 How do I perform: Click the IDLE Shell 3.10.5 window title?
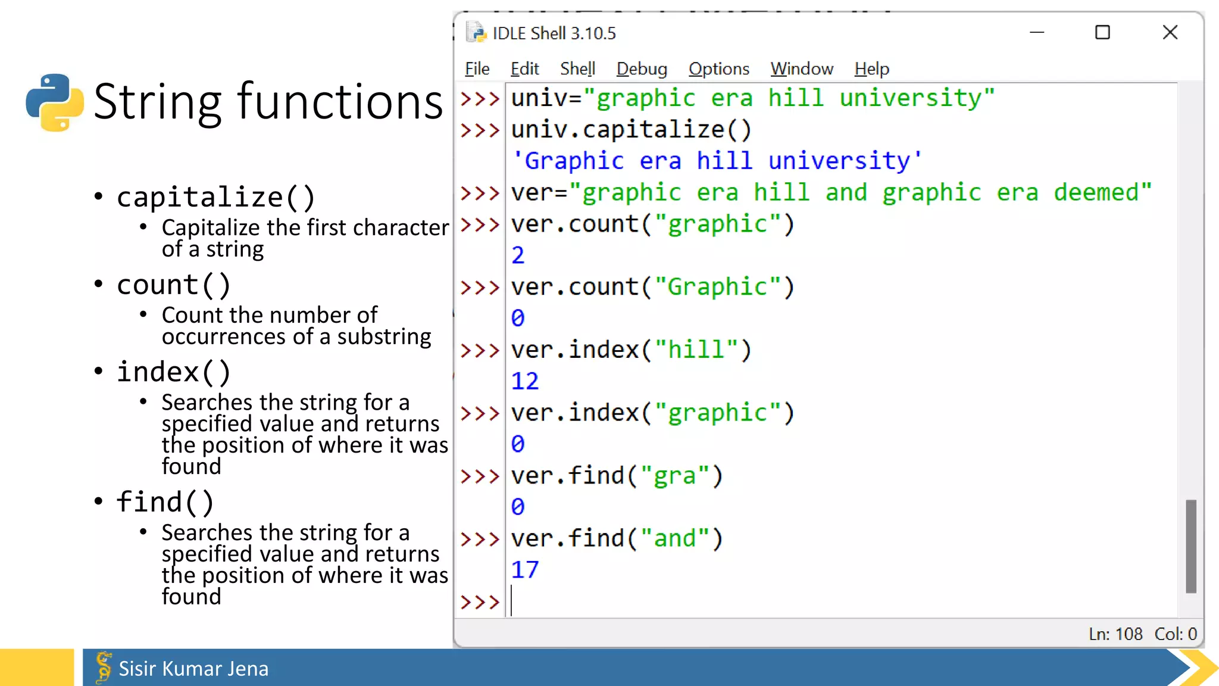click(554, 33)
